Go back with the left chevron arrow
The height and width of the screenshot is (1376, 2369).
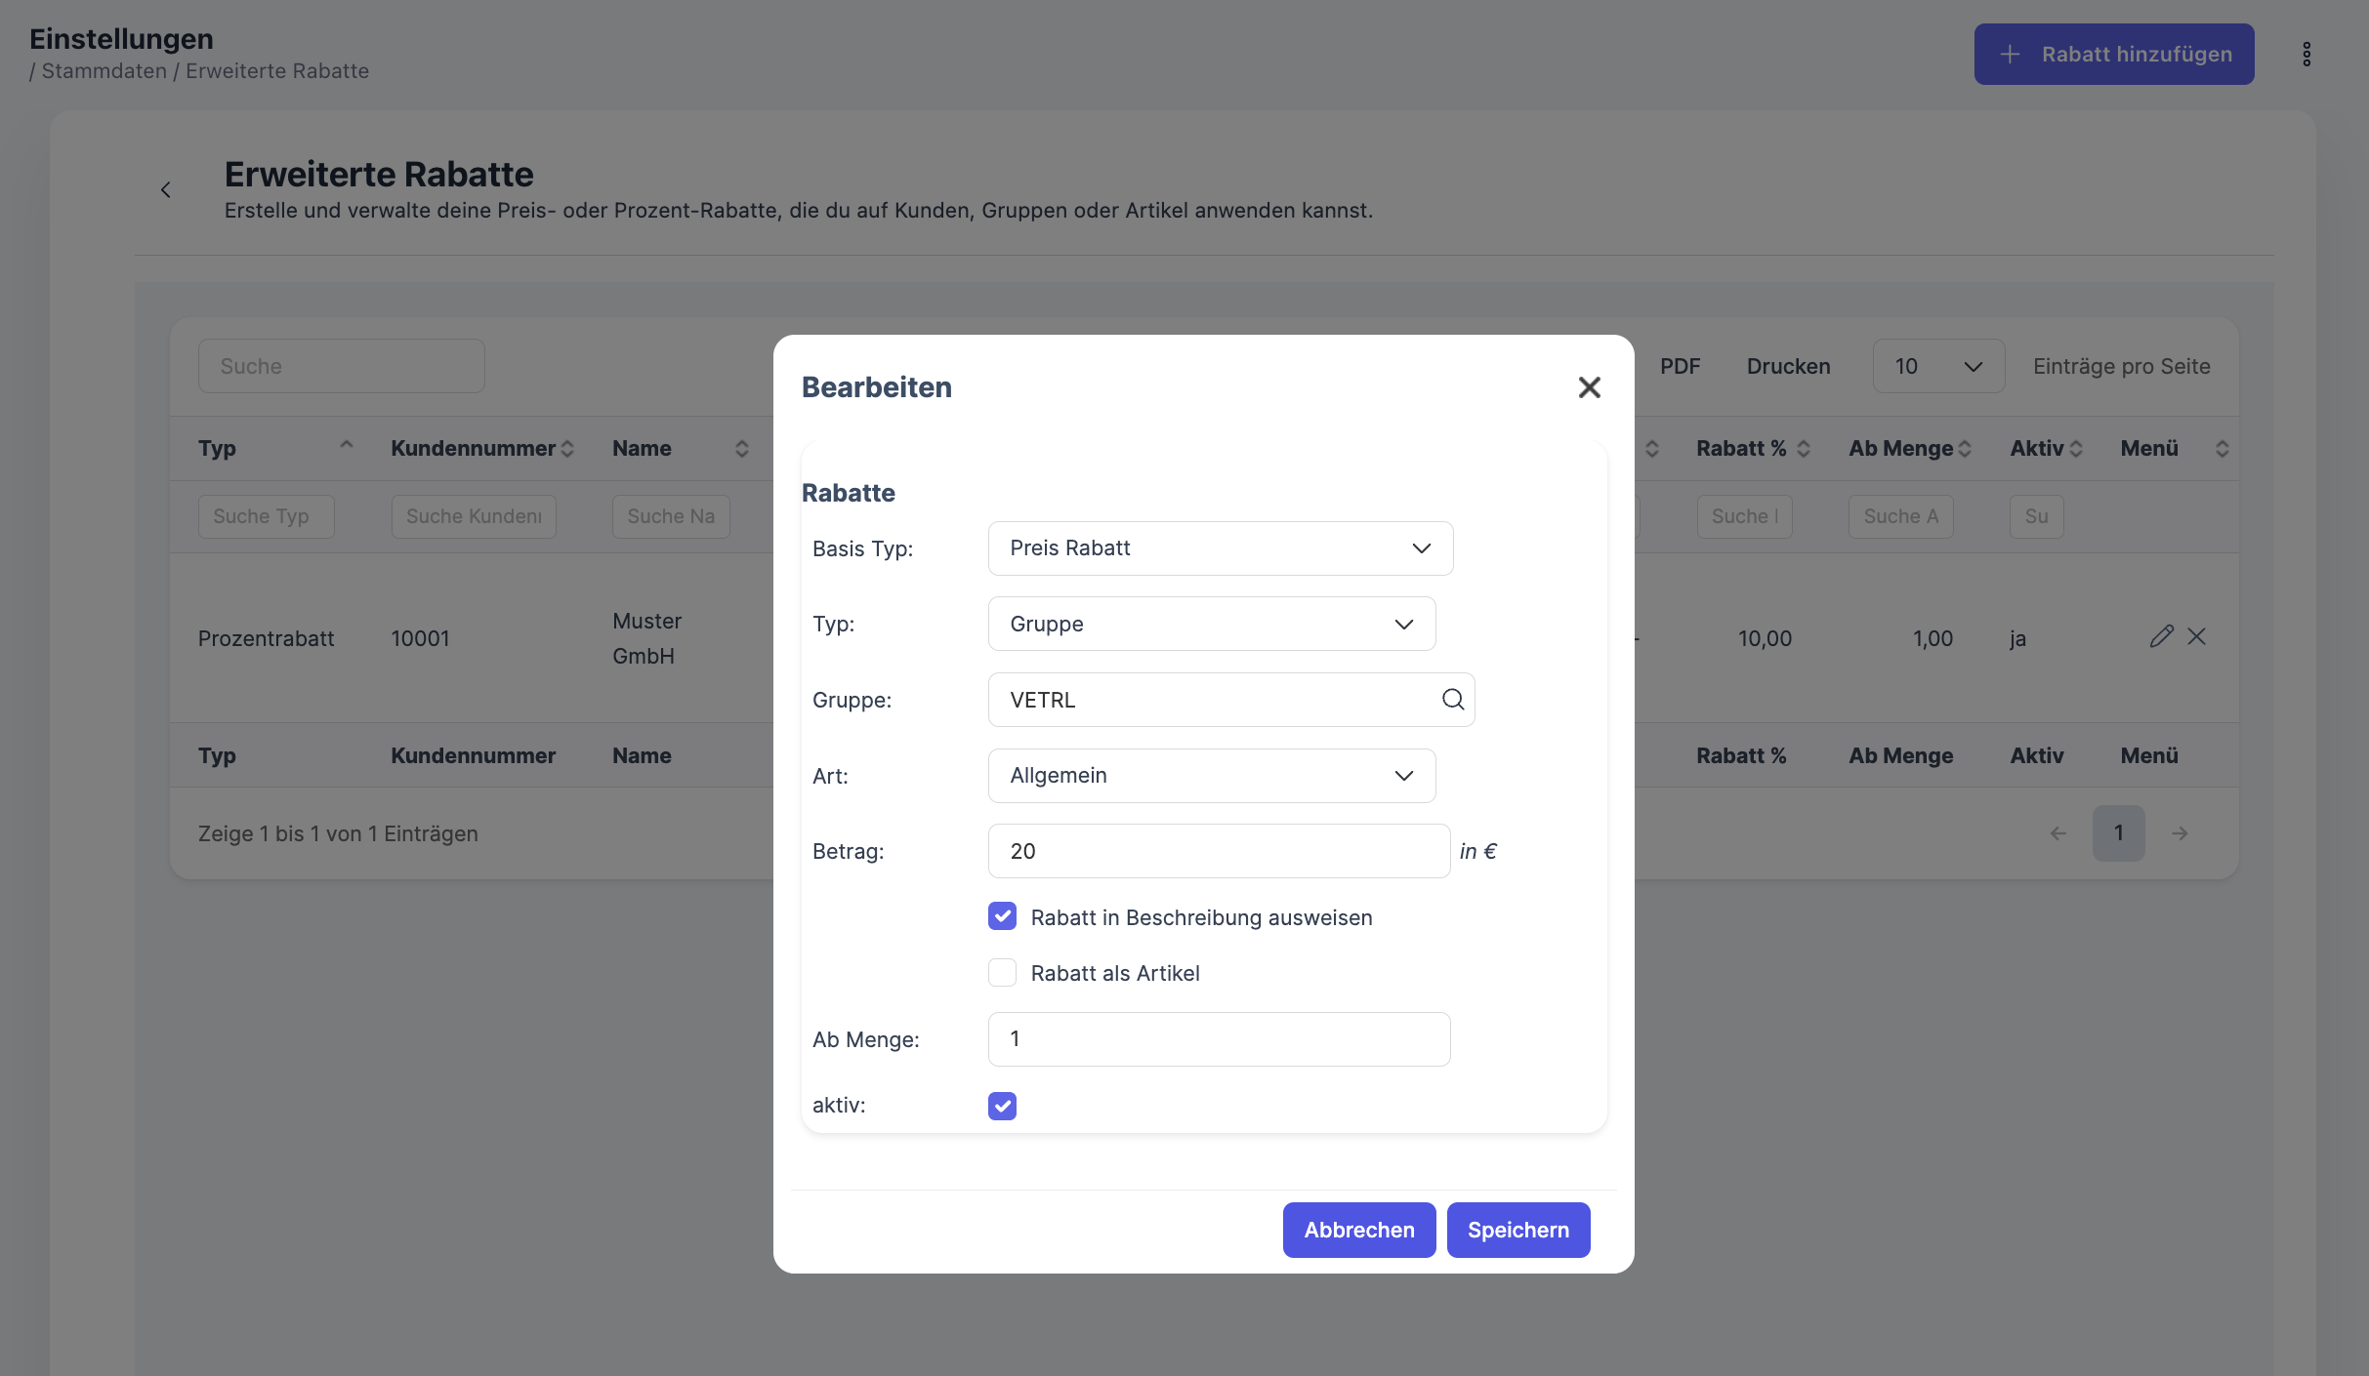coord(166,190)
